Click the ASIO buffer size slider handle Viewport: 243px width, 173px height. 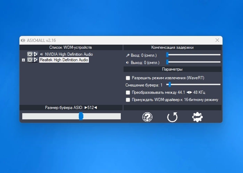(x=81, y=116)
